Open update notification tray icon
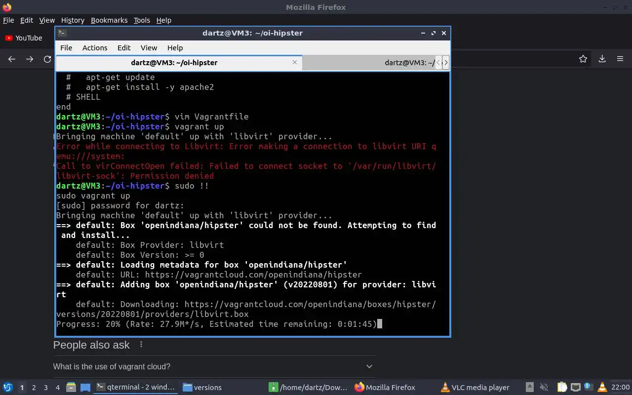Viewport: 632px width, 395px height. point(589,388)
